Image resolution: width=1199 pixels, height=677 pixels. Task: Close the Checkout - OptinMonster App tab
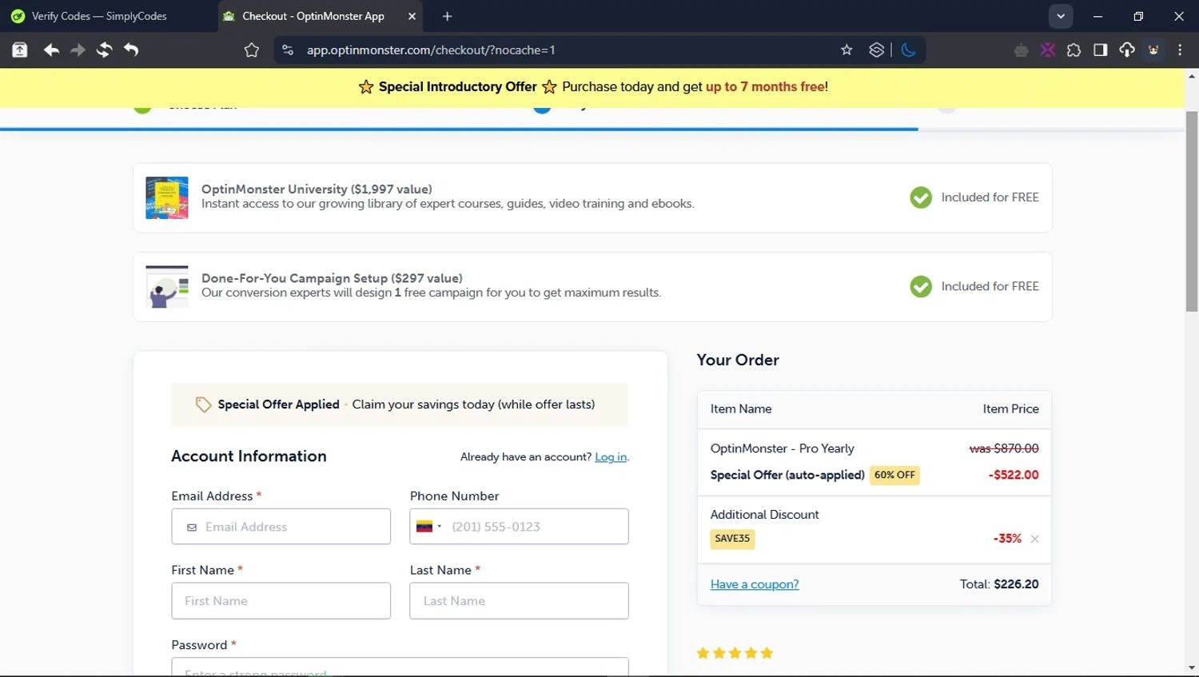click(412, 16)
